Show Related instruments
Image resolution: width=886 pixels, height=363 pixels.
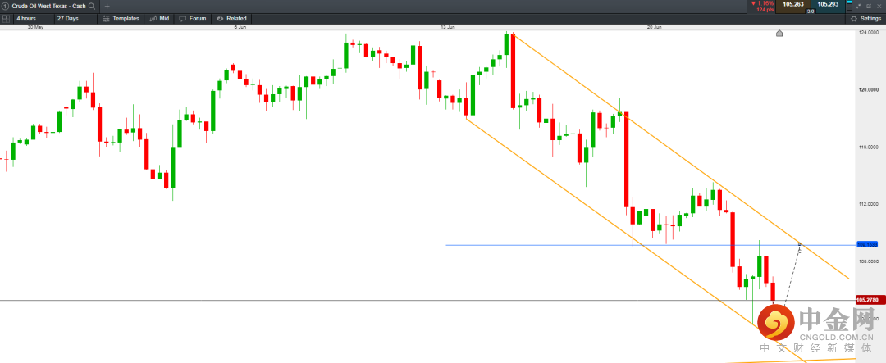point(232,18)
